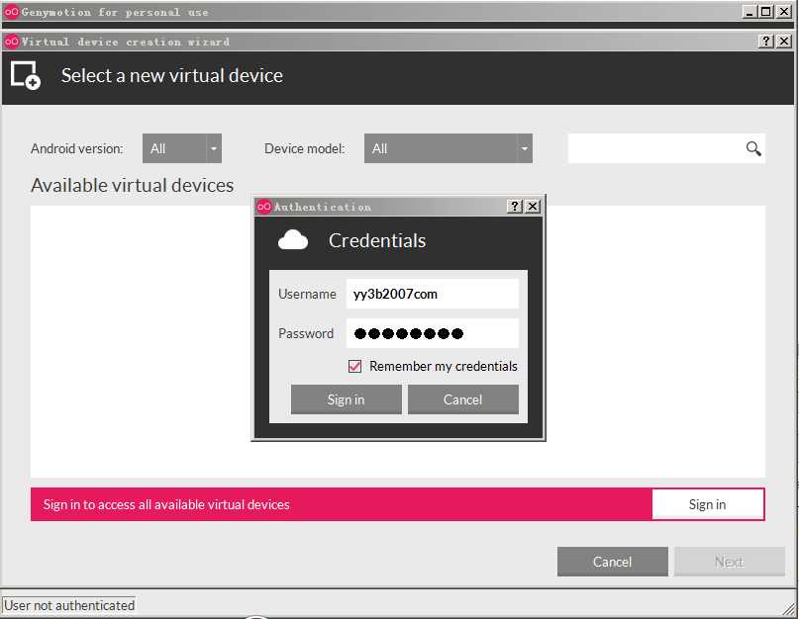
Task: Click the 'User not authenticated' status text
Action: (69, 605)
